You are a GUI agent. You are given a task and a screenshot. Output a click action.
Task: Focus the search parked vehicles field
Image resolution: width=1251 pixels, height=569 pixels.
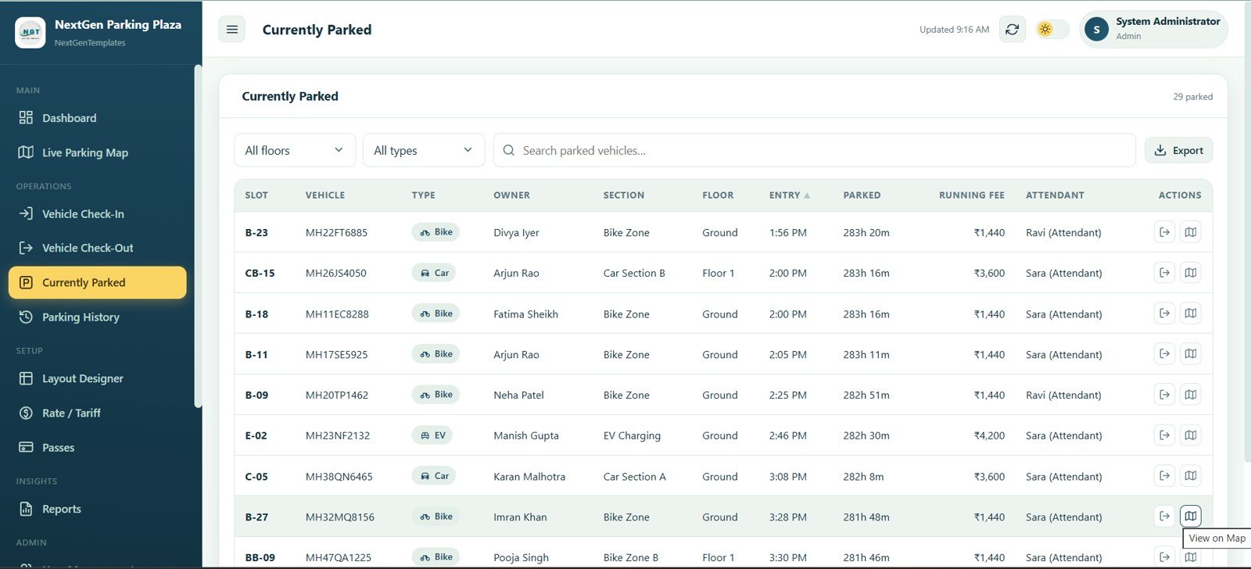814,150
